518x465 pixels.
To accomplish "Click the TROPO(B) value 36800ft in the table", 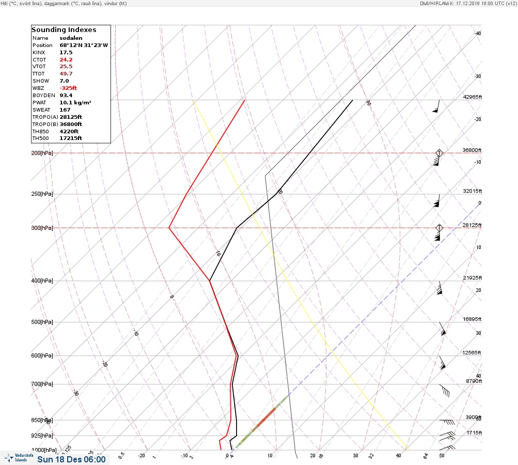I will pos(71,125).
